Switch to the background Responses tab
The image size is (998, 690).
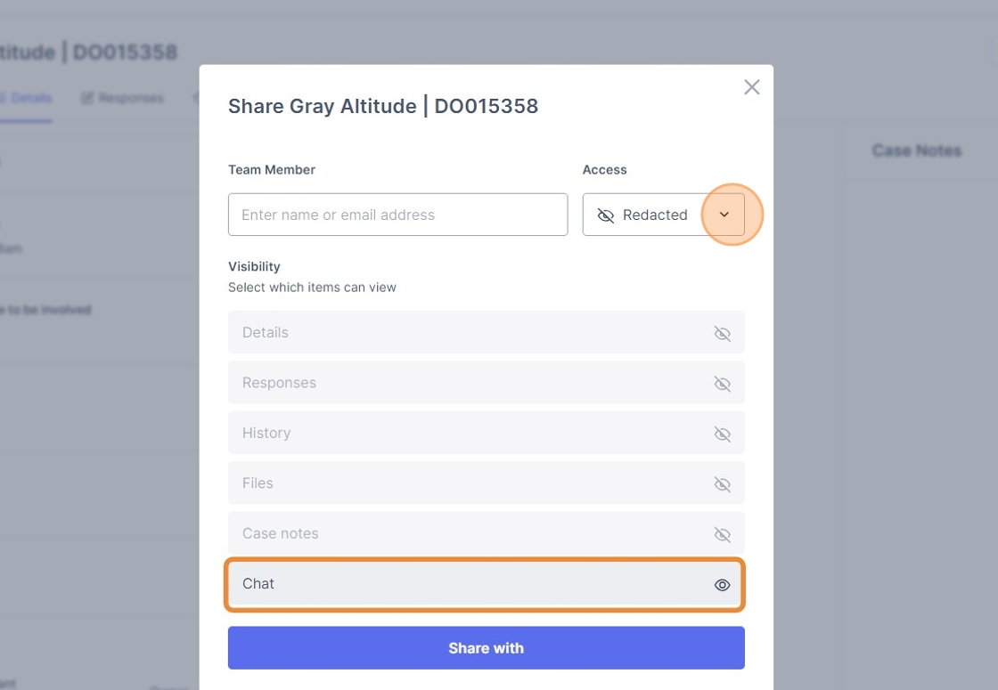[x=122, y=98]
